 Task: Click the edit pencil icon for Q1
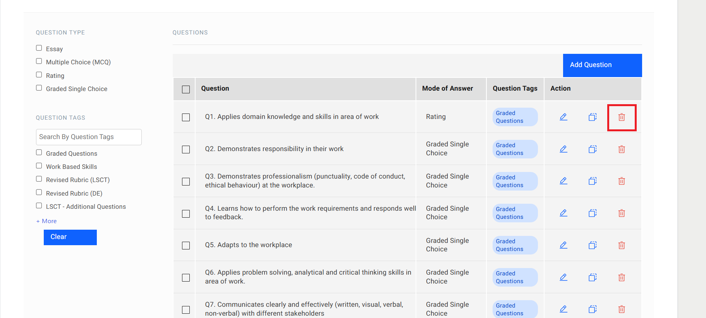coord(563,117)
